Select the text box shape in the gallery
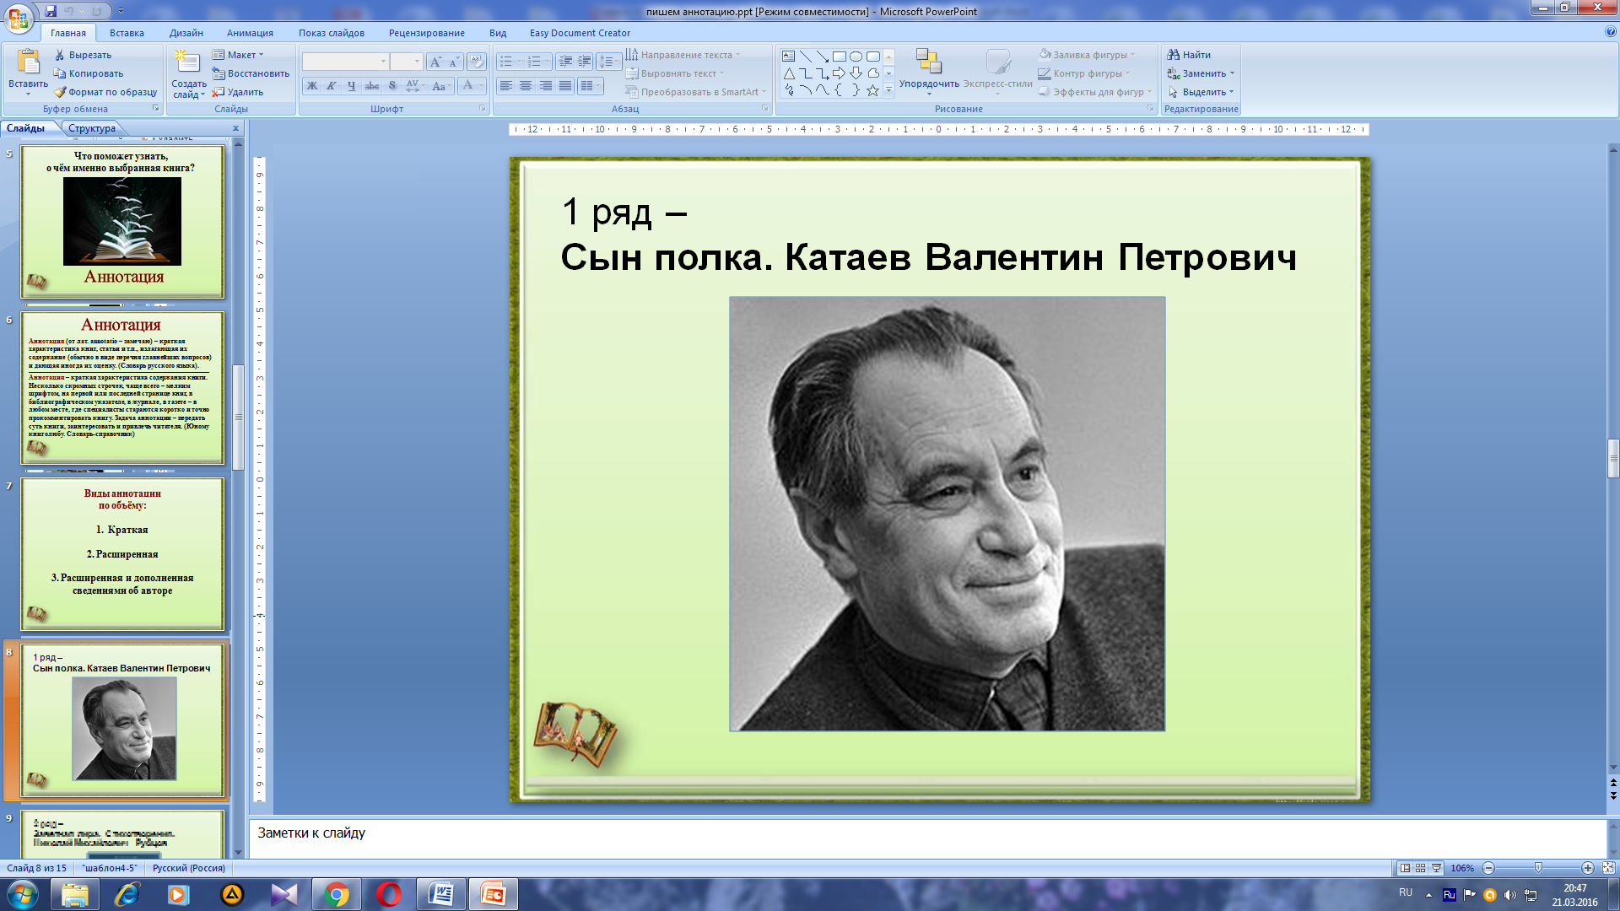 tap(788, 57)
